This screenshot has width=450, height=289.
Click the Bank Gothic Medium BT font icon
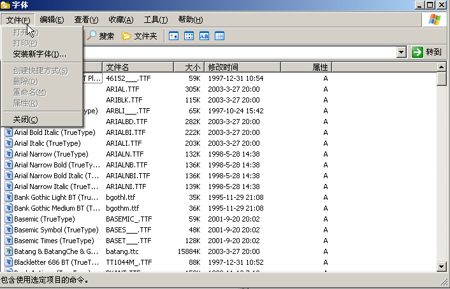point(9,208)
